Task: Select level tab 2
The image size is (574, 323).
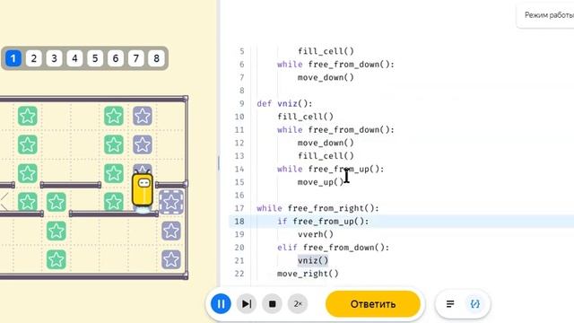Action: point(34,58)
